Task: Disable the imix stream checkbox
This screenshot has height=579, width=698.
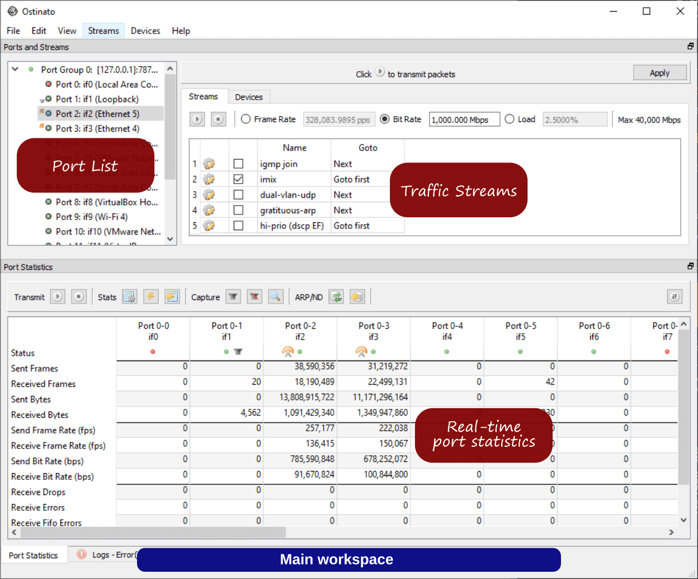Action: 238,179
